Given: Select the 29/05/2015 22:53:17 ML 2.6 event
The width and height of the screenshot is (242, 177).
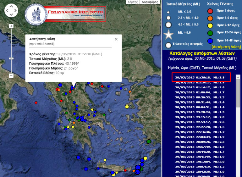Looking at the screenshot, I should coord(200,122).
